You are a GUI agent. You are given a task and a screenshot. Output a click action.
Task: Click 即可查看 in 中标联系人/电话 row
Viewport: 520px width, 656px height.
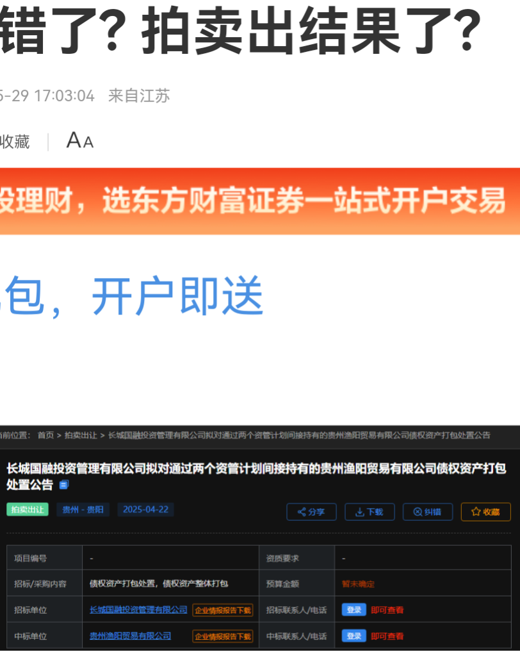pyautogui.click(x=387, y=636)
